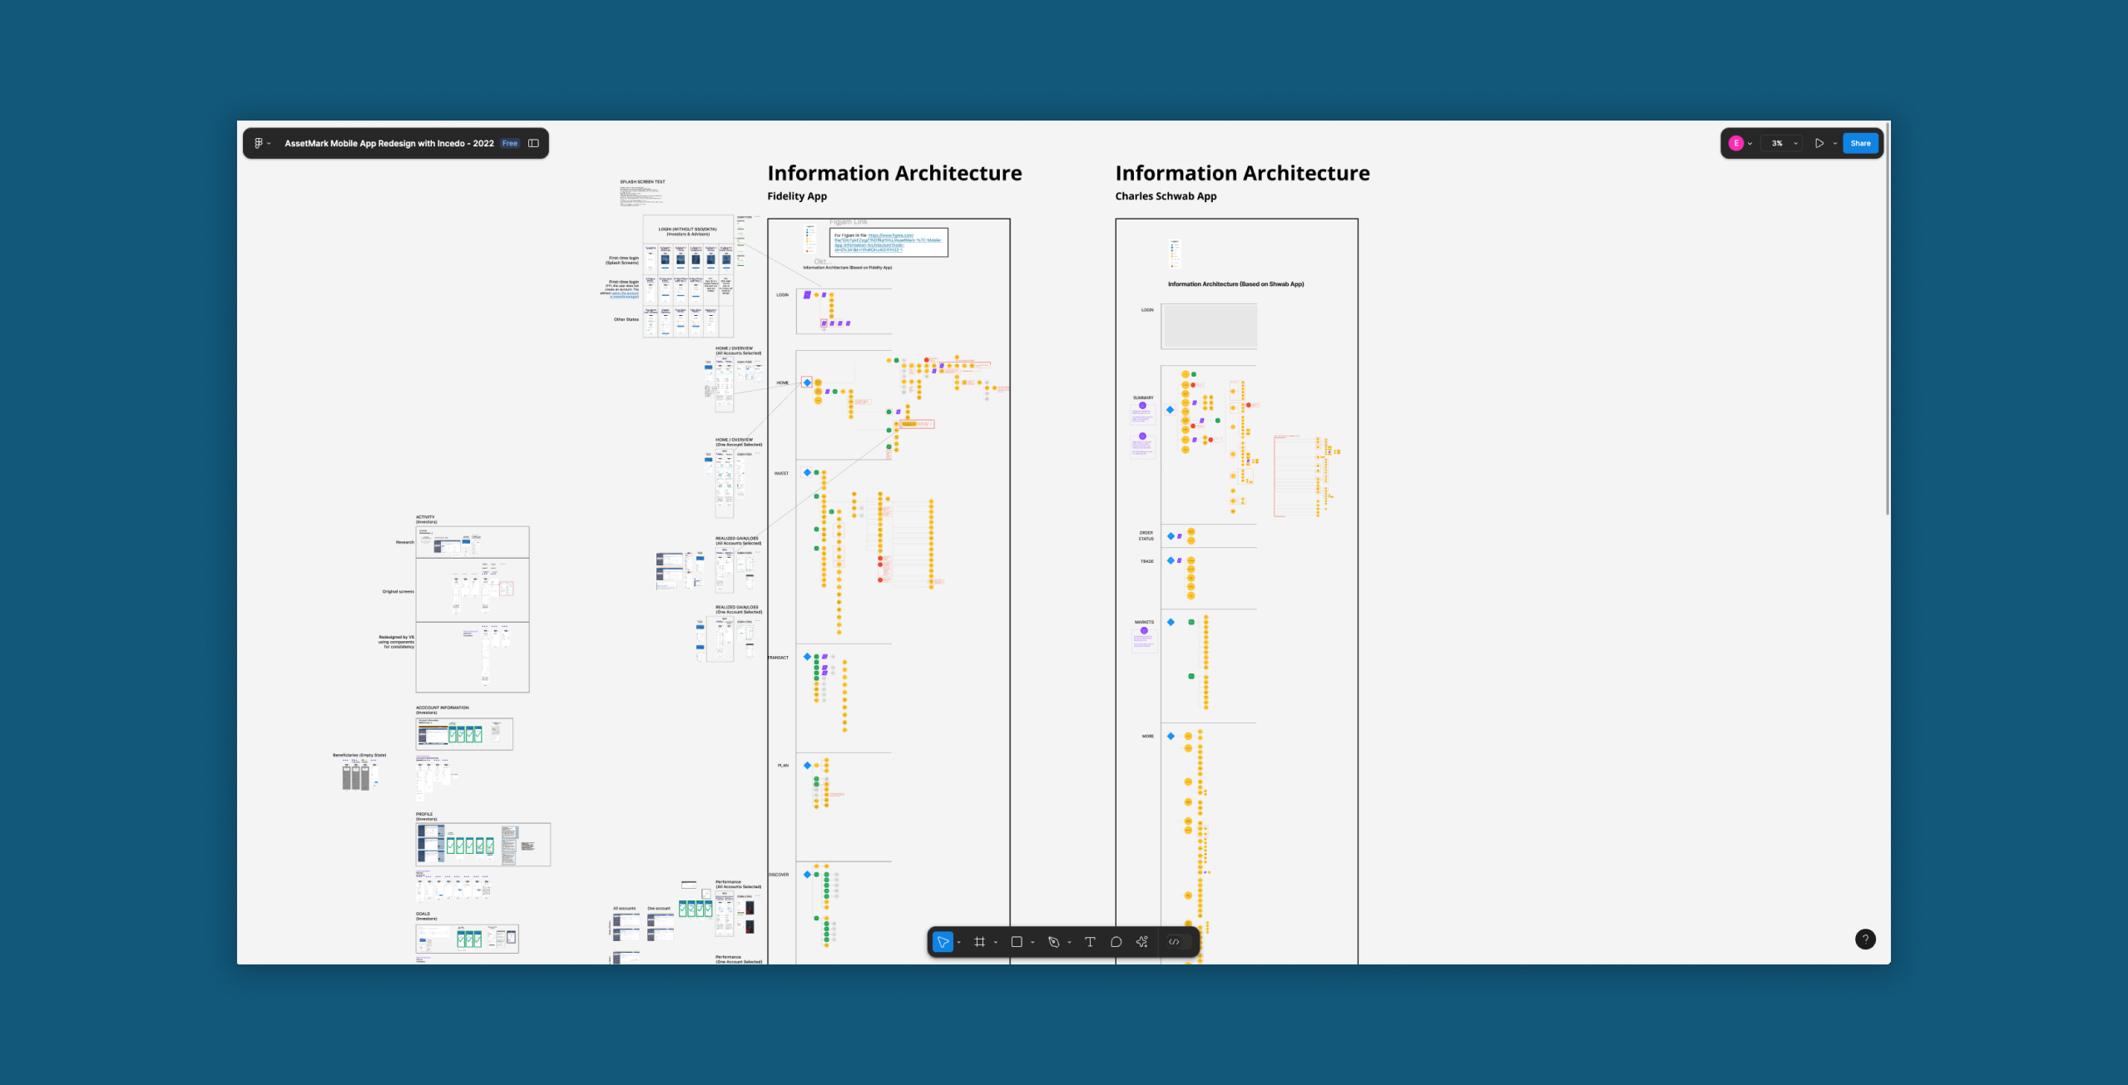Click the Present play button
The image size is (2128, 1085).
click(x=1819, y=143)
